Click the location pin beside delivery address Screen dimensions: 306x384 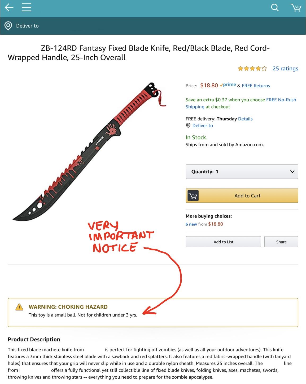point(188,125)
